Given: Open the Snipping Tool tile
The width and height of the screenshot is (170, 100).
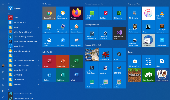Looking at the screenshot, I should coord(76,41).
